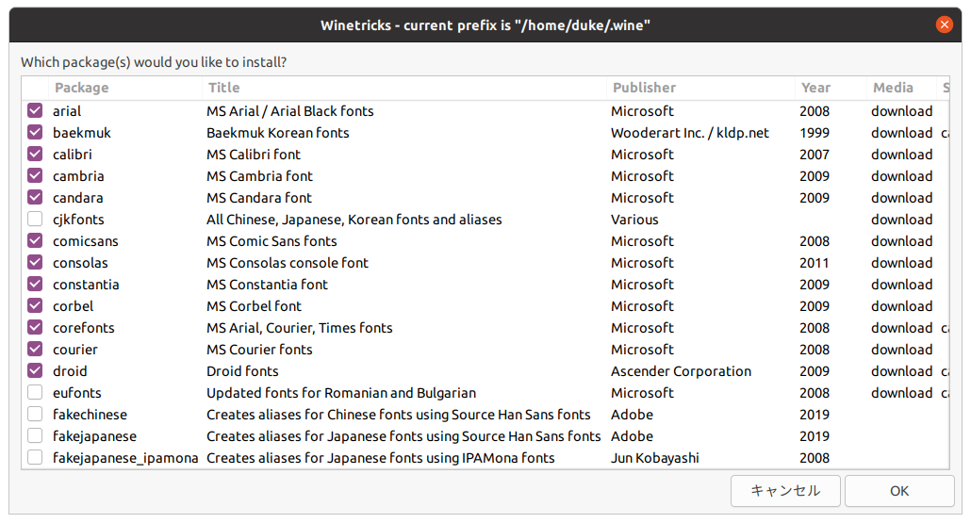Uncheck the droid fonts checkbox
Image resolution: width=971 pixels, height=523 pixels.
point(35,370)
